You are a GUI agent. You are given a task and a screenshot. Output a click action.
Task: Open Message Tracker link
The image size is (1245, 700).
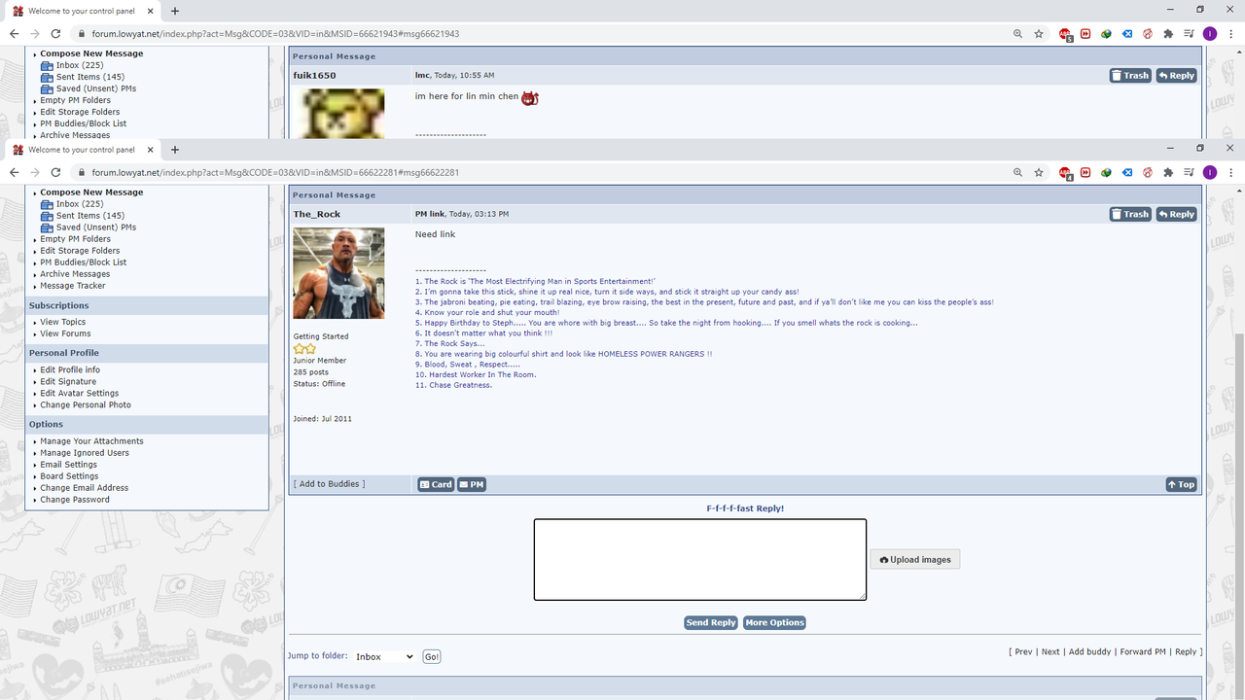pos(73,286)
